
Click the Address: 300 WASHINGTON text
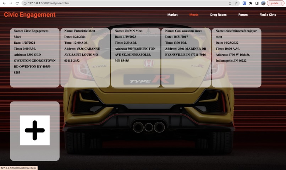(x=135, y=49)
